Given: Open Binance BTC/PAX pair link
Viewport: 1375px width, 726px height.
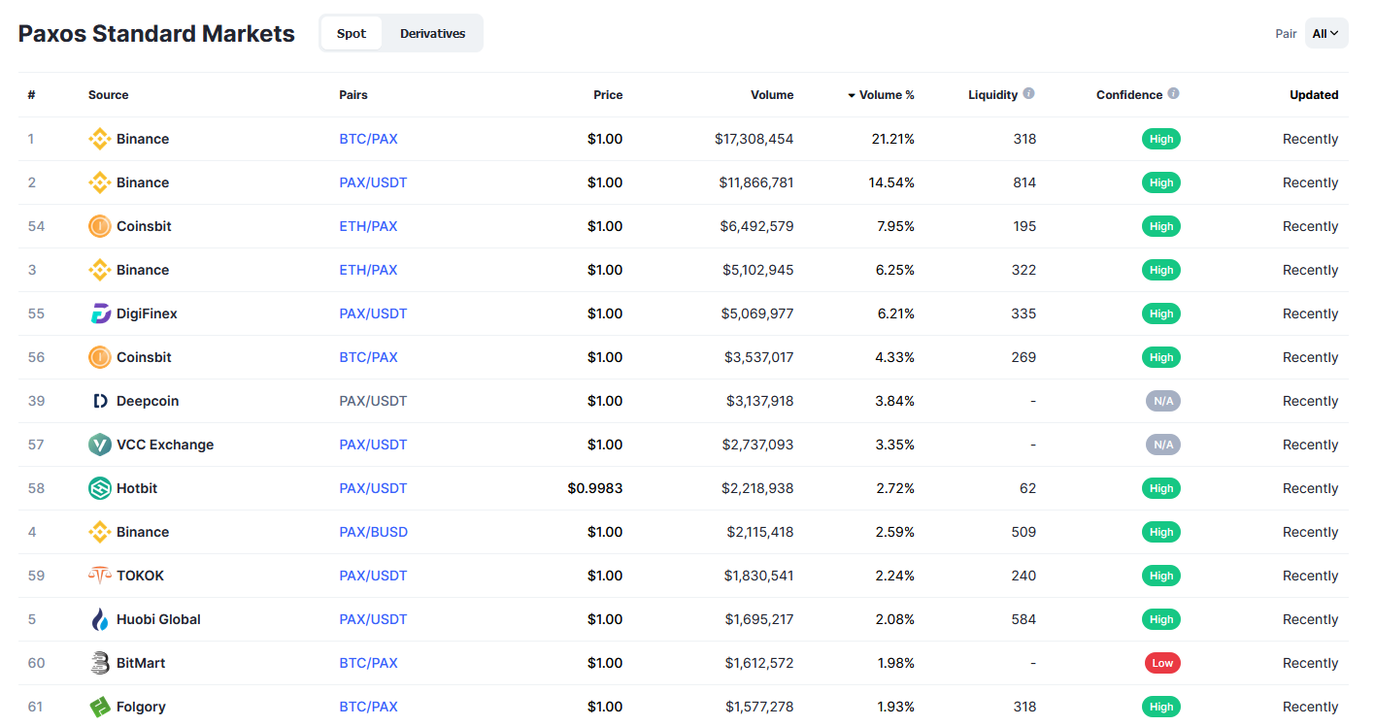Looking at the screenshot, I should 368,139.
